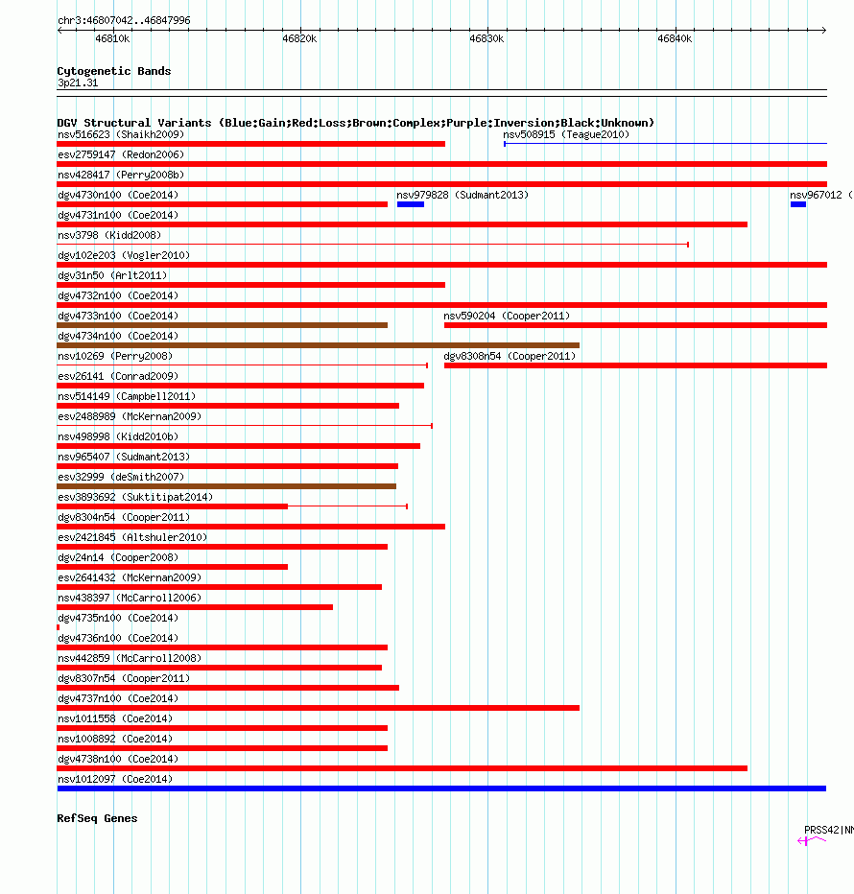Select the esv2759147 (Redon2006) label
Screen dimensions: 854x894
click(x=121, y=154)
